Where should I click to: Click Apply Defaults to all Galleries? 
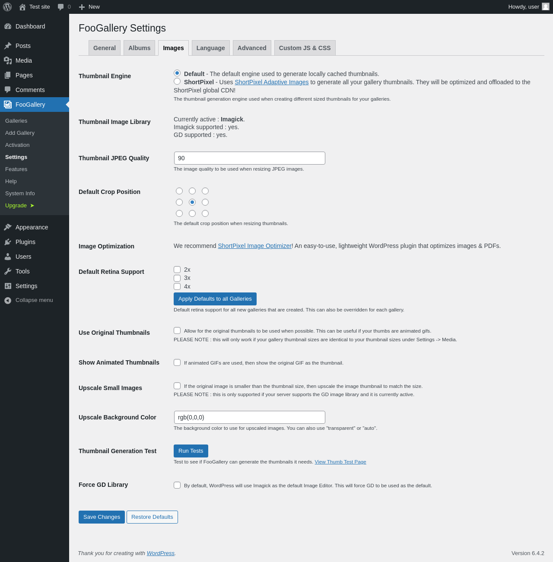click(x=215, y=299)
